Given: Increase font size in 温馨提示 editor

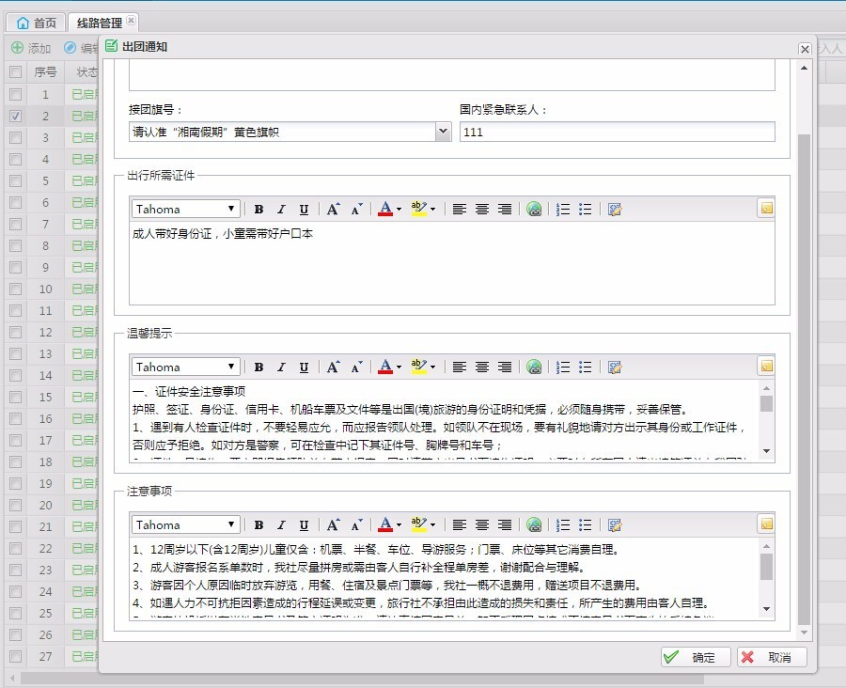Looking at the screenshot, I should (333, 367).
